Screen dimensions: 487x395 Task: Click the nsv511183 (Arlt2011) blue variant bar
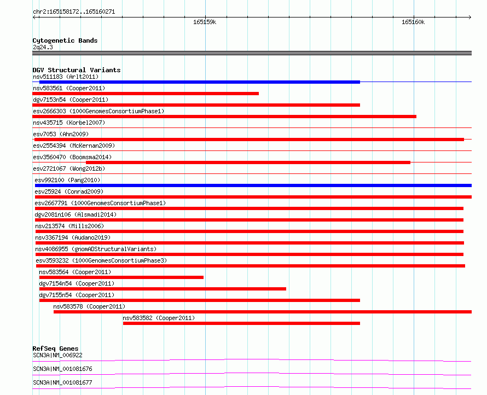pyautogui.click(x=199, y=82)
